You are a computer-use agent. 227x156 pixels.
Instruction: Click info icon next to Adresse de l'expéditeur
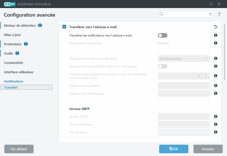coord(215,86)
